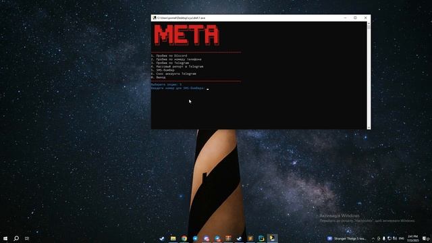This screenshot has width=432, height=243.
Task: Open Stranger Things news widget in taskbar
Action: coord(346,238)
